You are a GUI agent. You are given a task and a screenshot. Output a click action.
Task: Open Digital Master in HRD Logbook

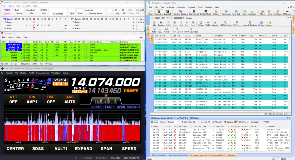pyautogui.click(x=206, y=12)
